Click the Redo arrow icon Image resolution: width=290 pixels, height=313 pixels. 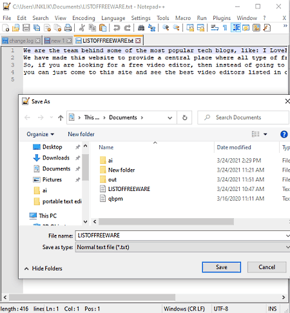[128, 28]
